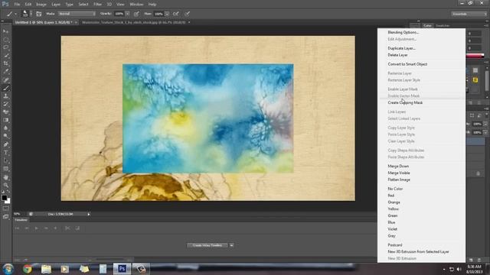Reset default foreground and background colors
The height and width of the screenshot is (275, 490).
coord(3,192)
